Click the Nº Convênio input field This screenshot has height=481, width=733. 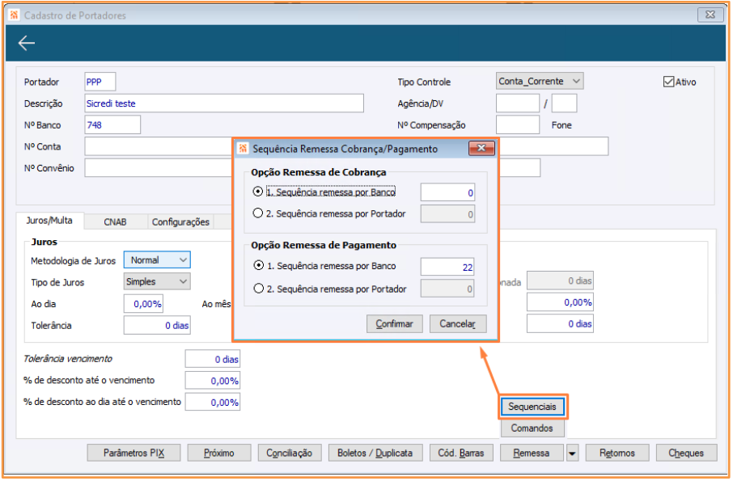(x=159, y=167)
